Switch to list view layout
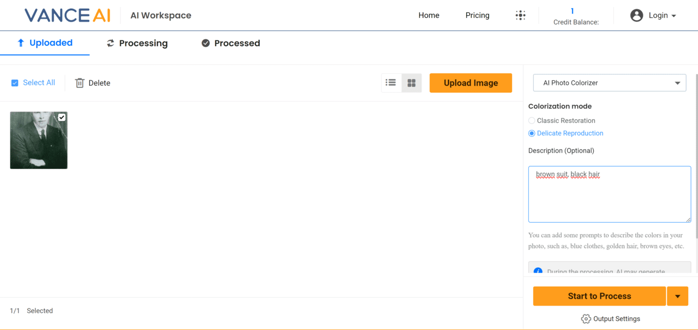The image size is (698, 330). (391, 82)
